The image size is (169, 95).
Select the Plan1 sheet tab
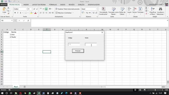16,87
